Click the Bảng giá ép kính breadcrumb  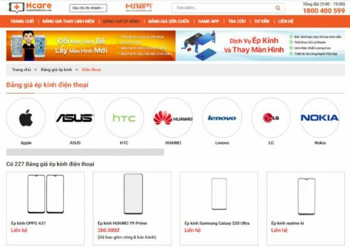tap(56, 70)
